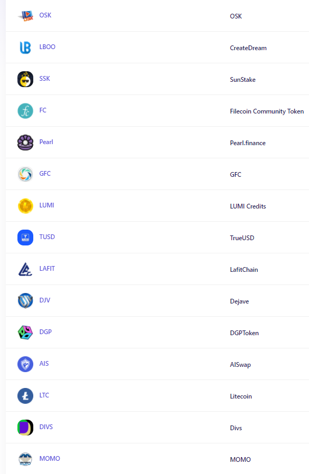Click the blue TUSD square icon
This screenshot has width=309, height=474.
click(25, 238)
